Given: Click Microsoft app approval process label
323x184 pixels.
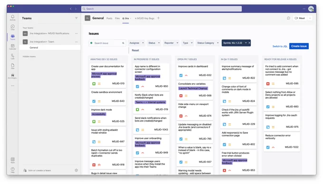Looking at the screenshot, I should [x=104, y=75].
